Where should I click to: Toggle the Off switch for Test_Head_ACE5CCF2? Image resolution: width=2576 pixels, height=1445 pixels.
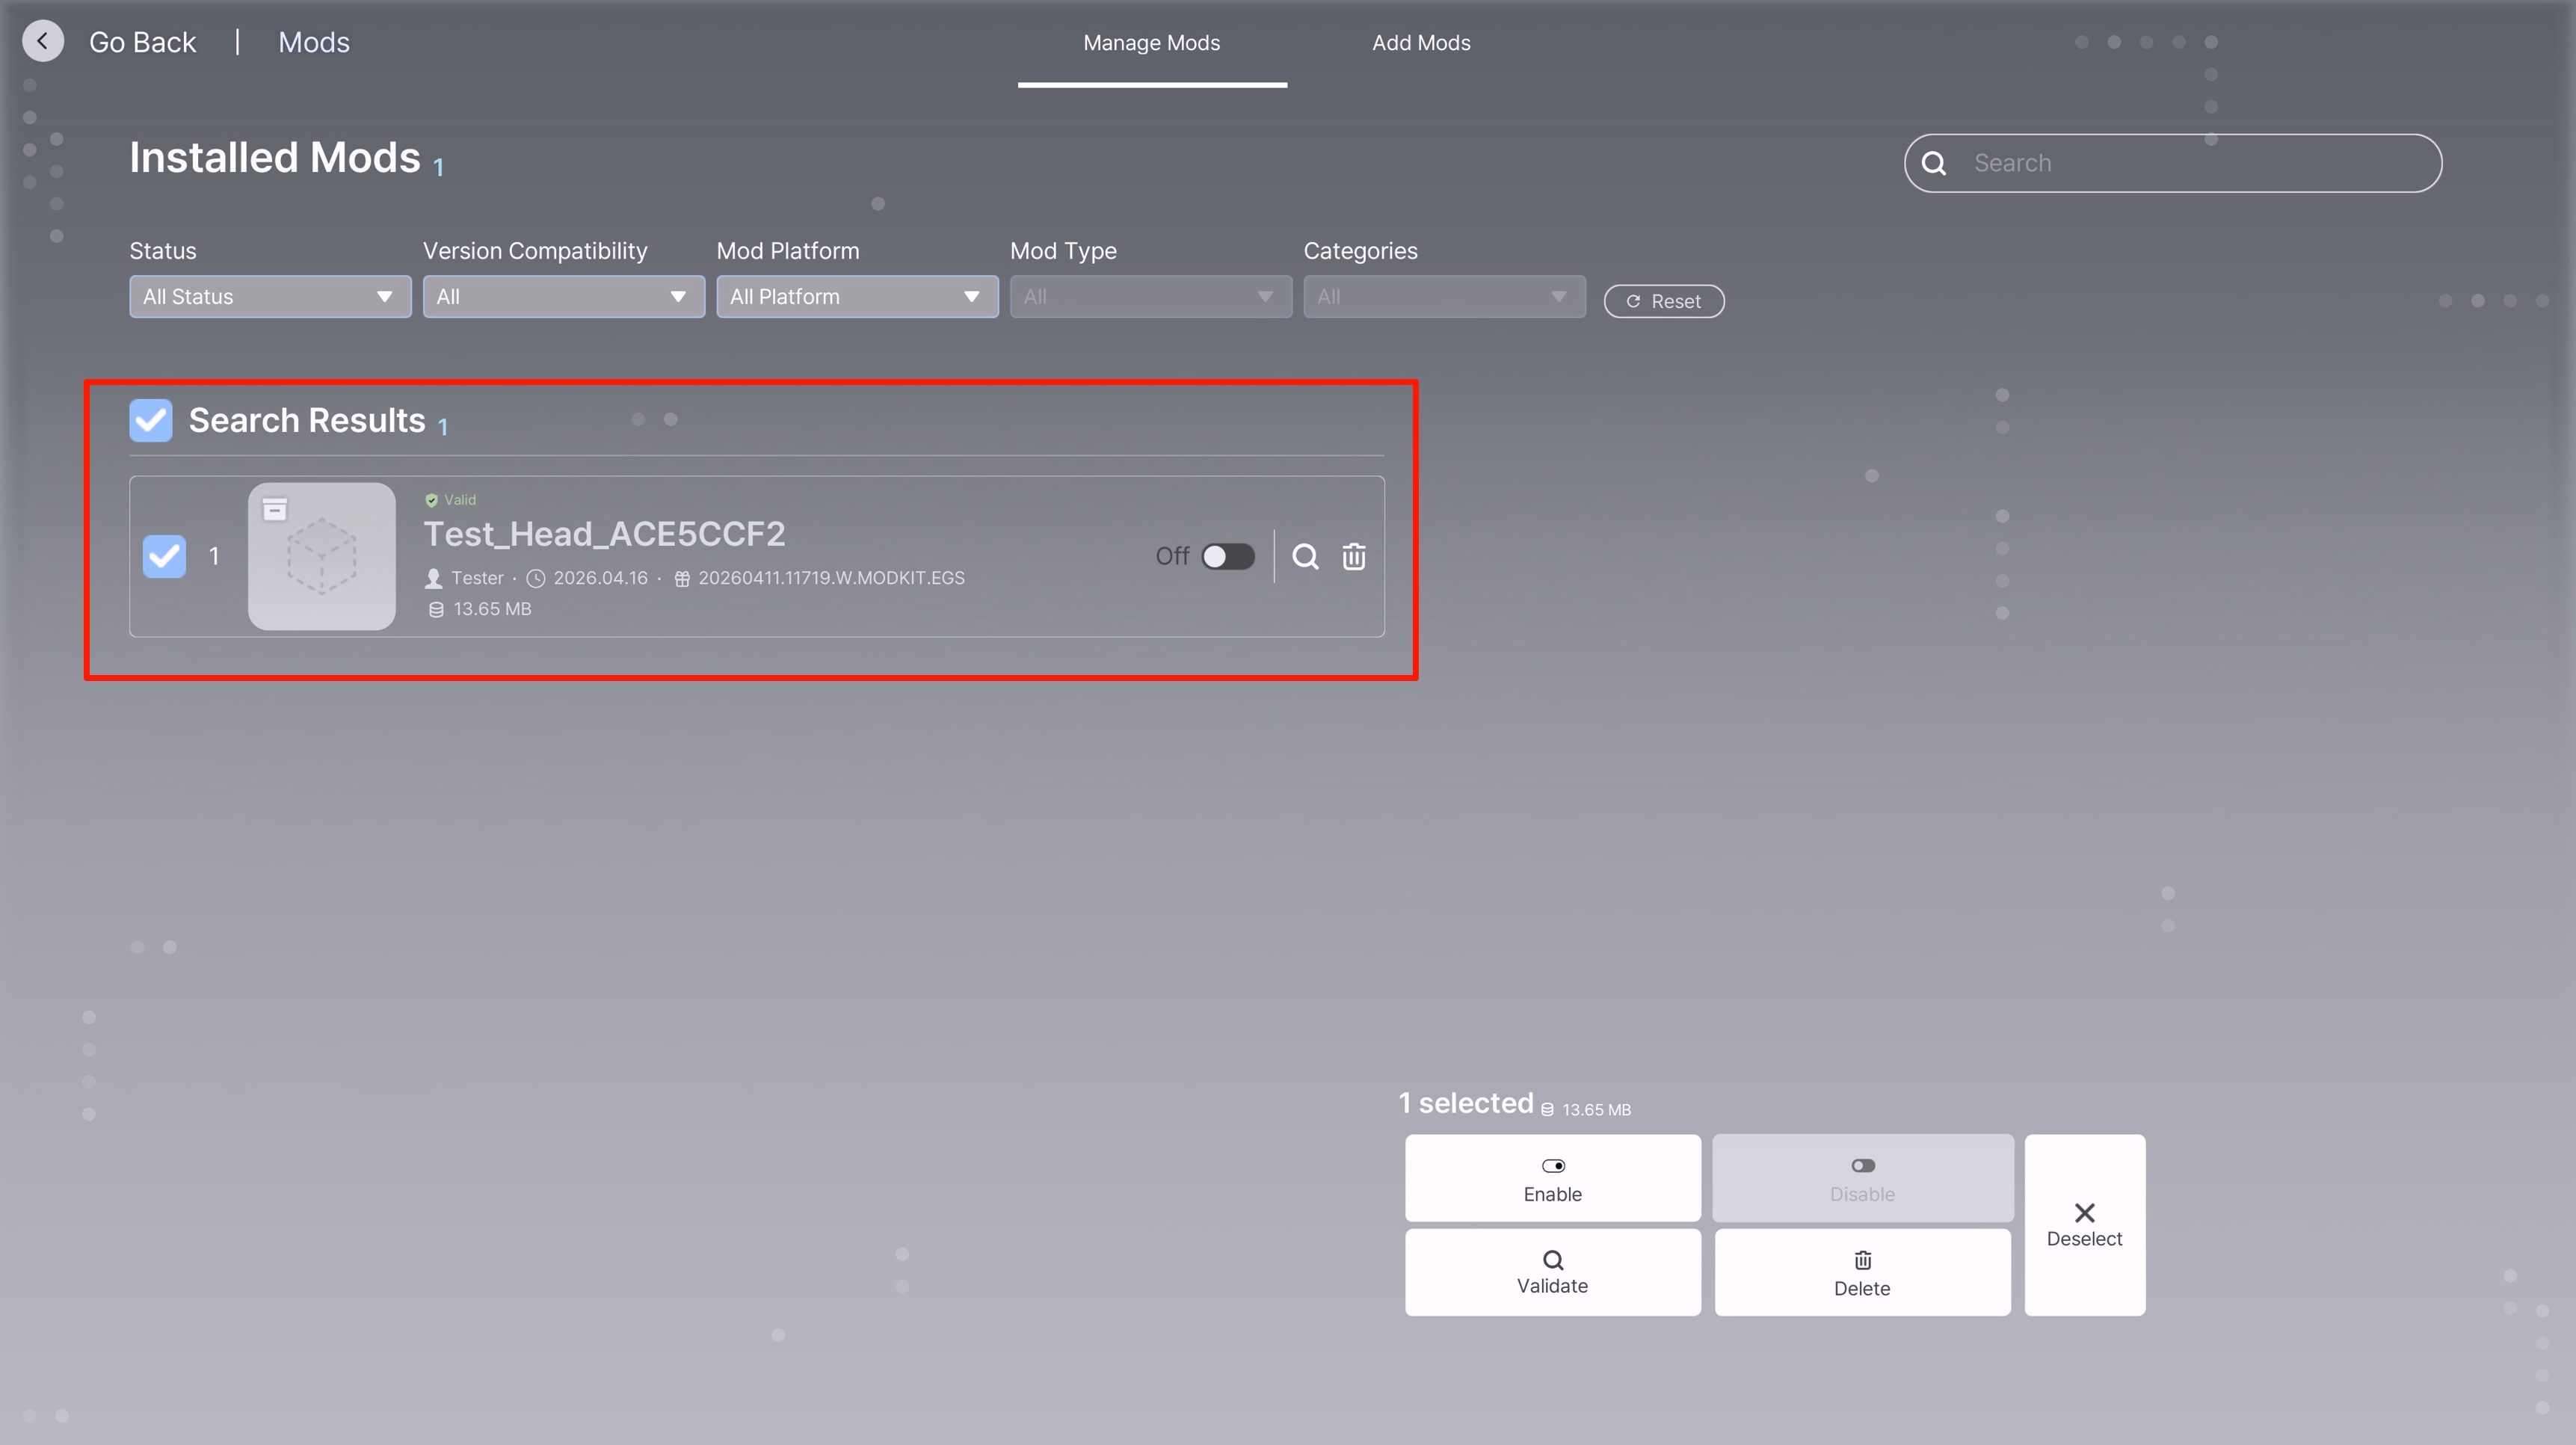tap(1227, 556)
